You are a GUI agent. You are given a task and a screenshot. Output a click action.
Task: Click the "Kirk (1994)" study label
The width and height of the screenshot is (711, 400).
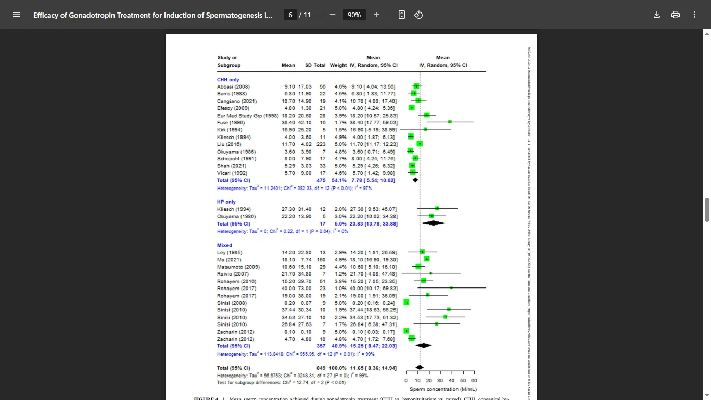tap(230, 130)
